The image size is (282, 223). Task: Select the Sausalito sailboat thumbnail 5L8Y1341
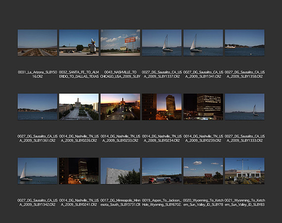[203, 43]
